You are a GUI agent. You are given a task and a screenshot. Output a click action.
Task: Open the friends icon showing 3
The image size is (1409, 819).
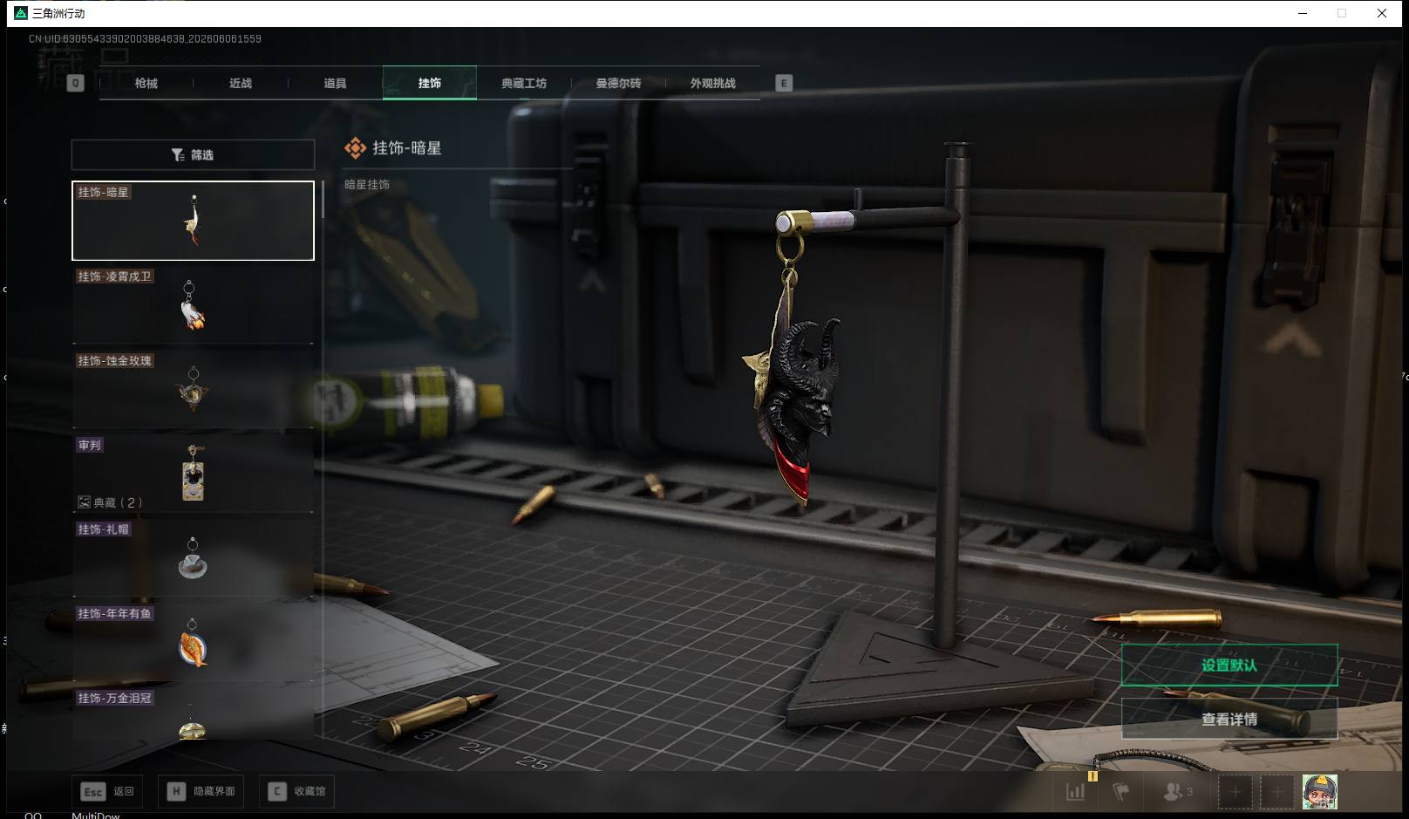1178,792
